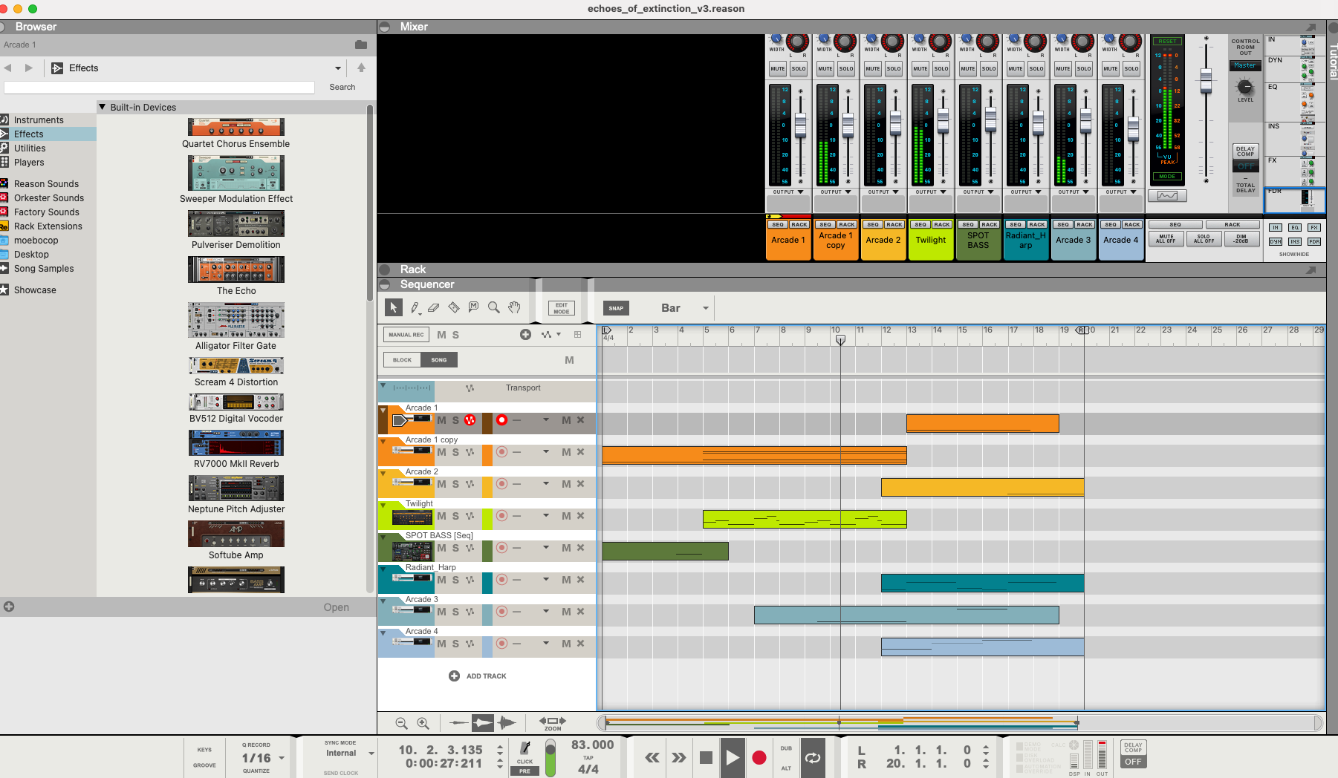Screen dimensions: 1338x778
Task: Toggle the metronome Click button
Action: click(x=525, y=750)
